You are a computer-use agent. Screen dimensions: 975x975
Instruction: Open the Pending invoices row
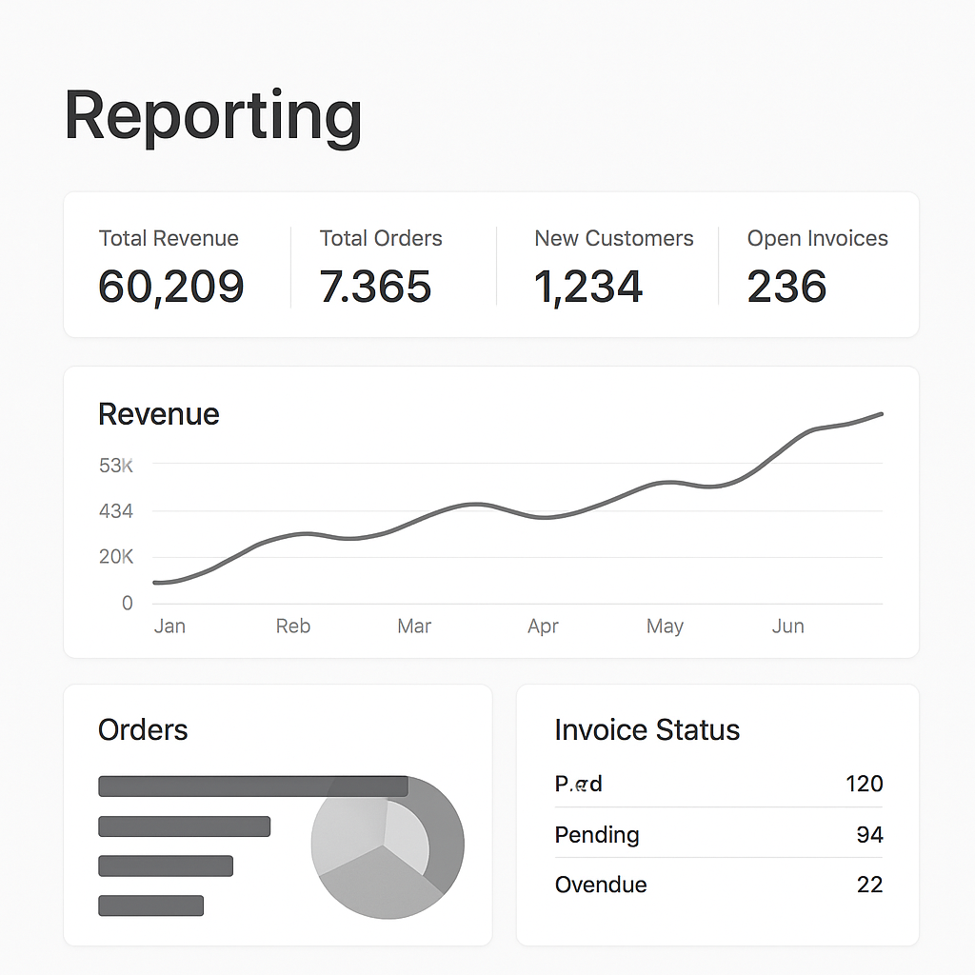(718, 835)
